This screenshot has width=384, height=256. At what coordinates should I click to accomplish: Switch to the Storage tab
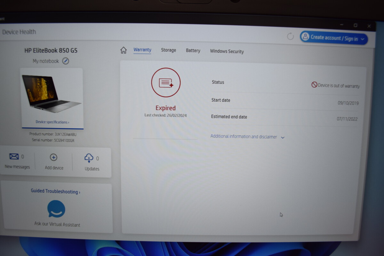click(169, 50)
